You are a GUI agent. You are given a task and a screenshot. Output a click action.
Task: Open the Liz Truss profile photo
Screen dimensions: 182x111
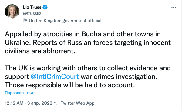12,12
